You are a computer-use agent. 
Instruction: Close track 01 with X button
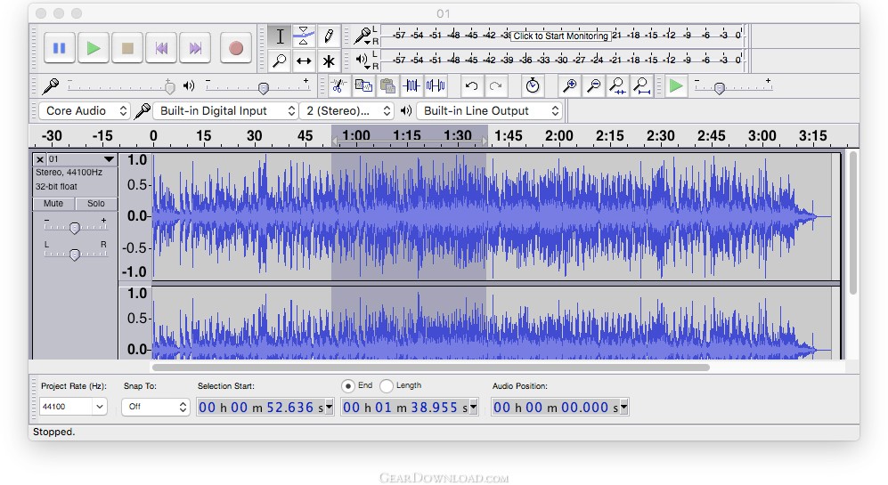tap(40, 159)
